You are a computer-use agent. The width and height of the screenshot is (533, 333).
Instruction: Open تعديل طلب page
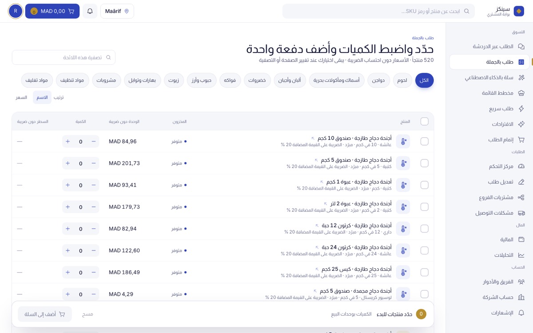click(x=490, y=182)
